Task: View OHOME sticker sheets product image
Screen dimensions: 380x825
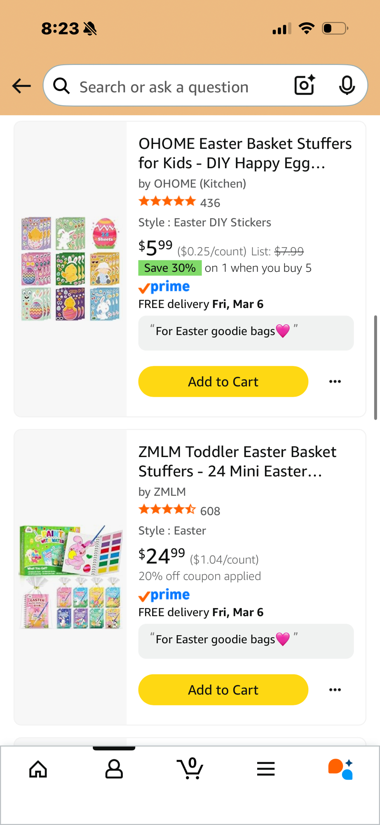Action: [70, 269]
